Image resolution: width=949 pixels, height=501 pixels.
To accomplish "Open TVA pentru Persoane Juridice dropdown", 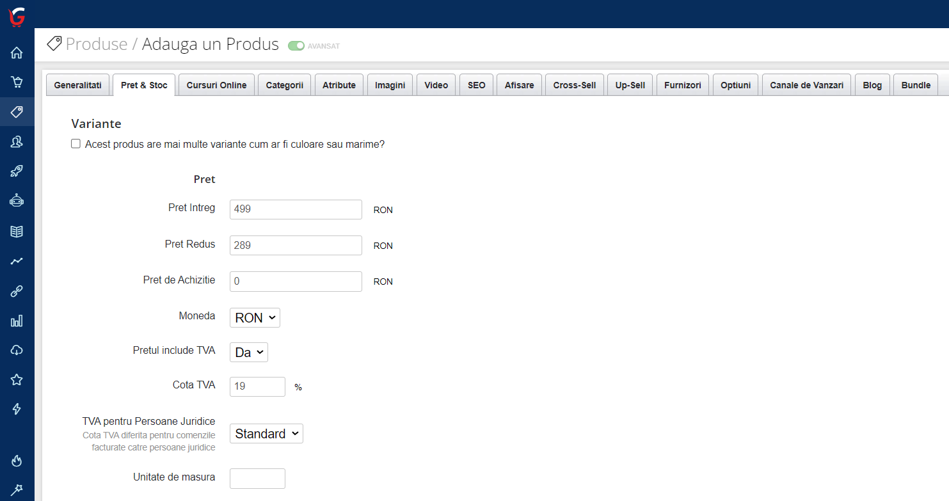I will coord(266,433).
